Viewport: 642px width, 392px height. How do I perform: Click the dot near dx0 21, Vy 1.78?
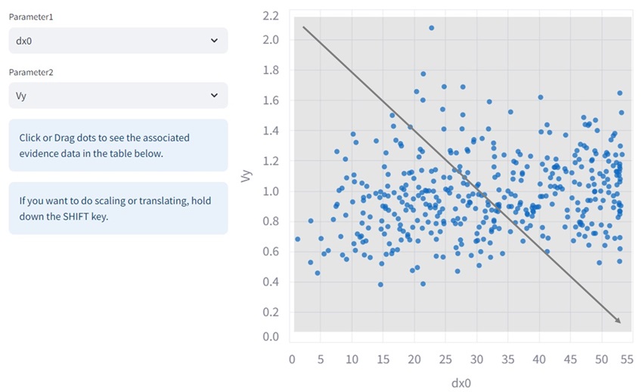(423, 74)
